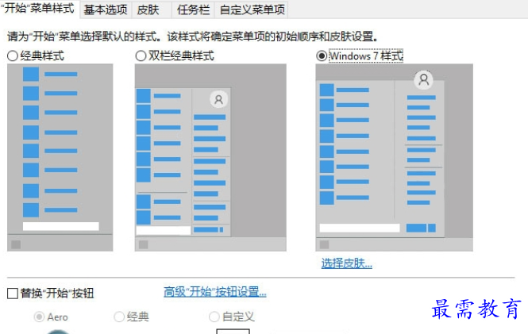Enable the 替换"开始"按钮 checkbox
The width and height of the screenshot is (528, 334).
pyautogui.click(x=13, y=294)
